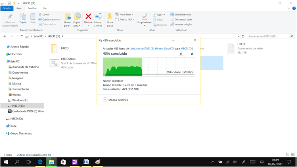The height and width of the screenshot is (167, 297).
Task: Click the Unidade de DVD source link
Action: tap(151, 48)
